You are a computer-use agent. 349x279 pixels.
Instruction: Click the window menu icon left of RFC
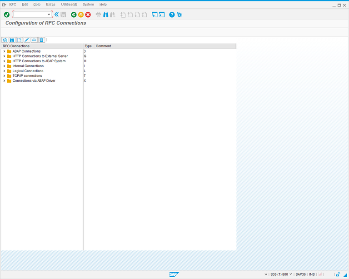(x=4, y=5)
